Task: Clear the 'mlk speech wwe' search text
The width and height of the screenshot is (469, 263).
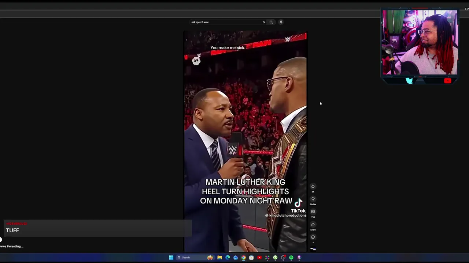Action: click(264, 22)
